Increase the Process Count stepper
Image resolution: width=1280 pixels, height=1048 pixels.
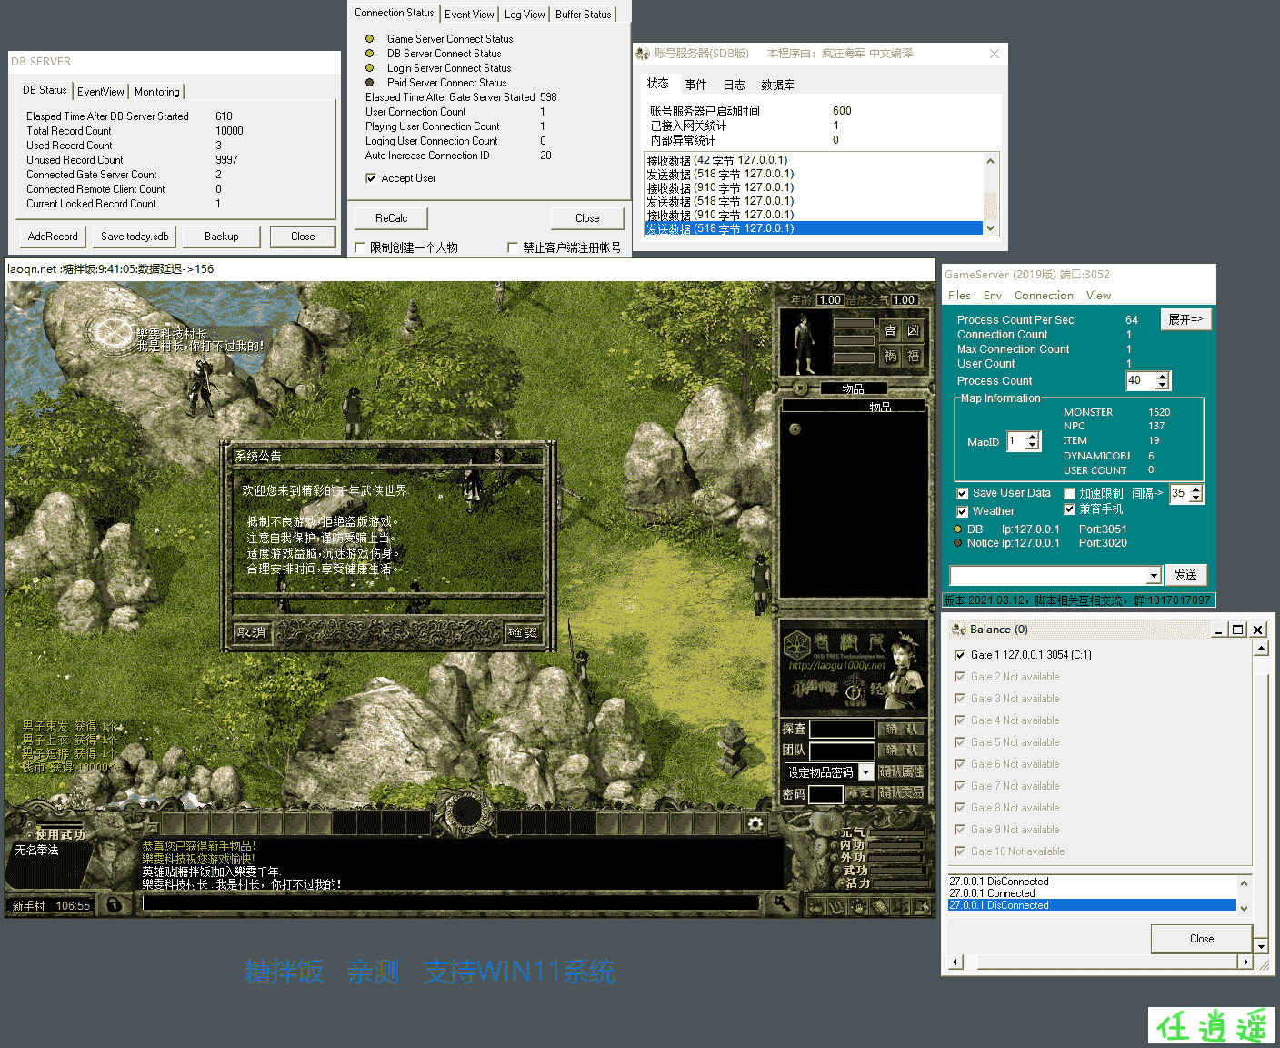(x=1162, y=377)
